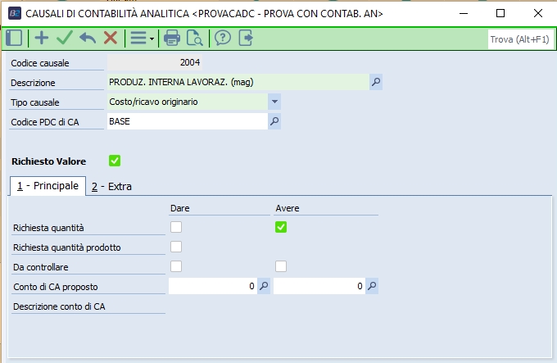The height and width of the screenshot is (363, 557).
Task: Open the hamburger menu dropdown in toolbar
Action: 143,38
